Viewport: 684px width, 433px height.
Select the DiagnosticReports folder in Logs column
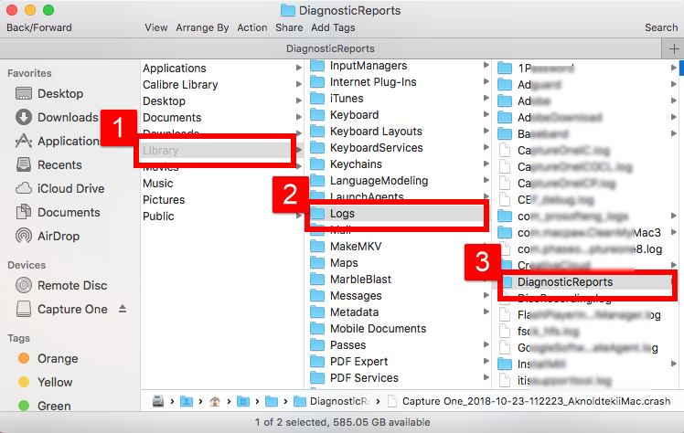[564, 282]
